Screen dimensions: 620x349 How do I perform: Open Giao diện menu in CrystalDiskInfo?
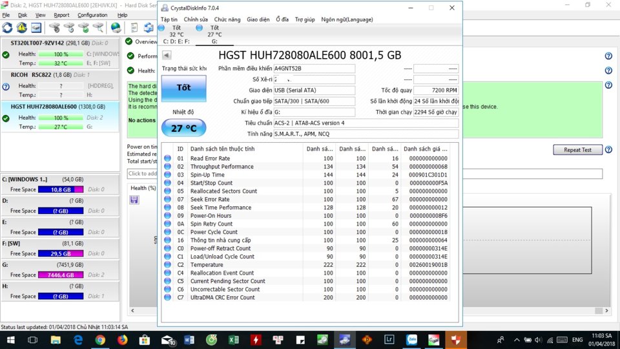pos(258,19)
